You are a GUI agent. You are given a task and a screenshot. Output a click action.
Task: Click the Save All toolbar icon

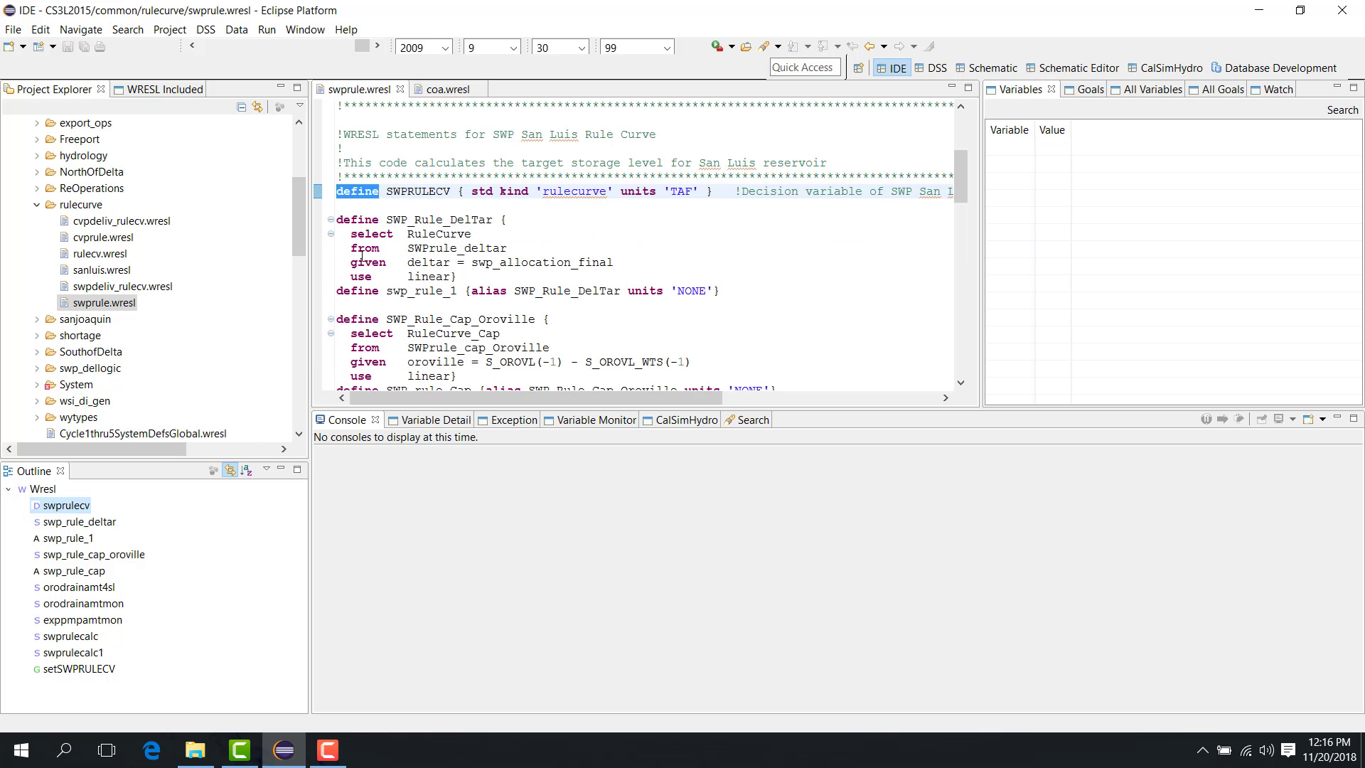point(84,47)
